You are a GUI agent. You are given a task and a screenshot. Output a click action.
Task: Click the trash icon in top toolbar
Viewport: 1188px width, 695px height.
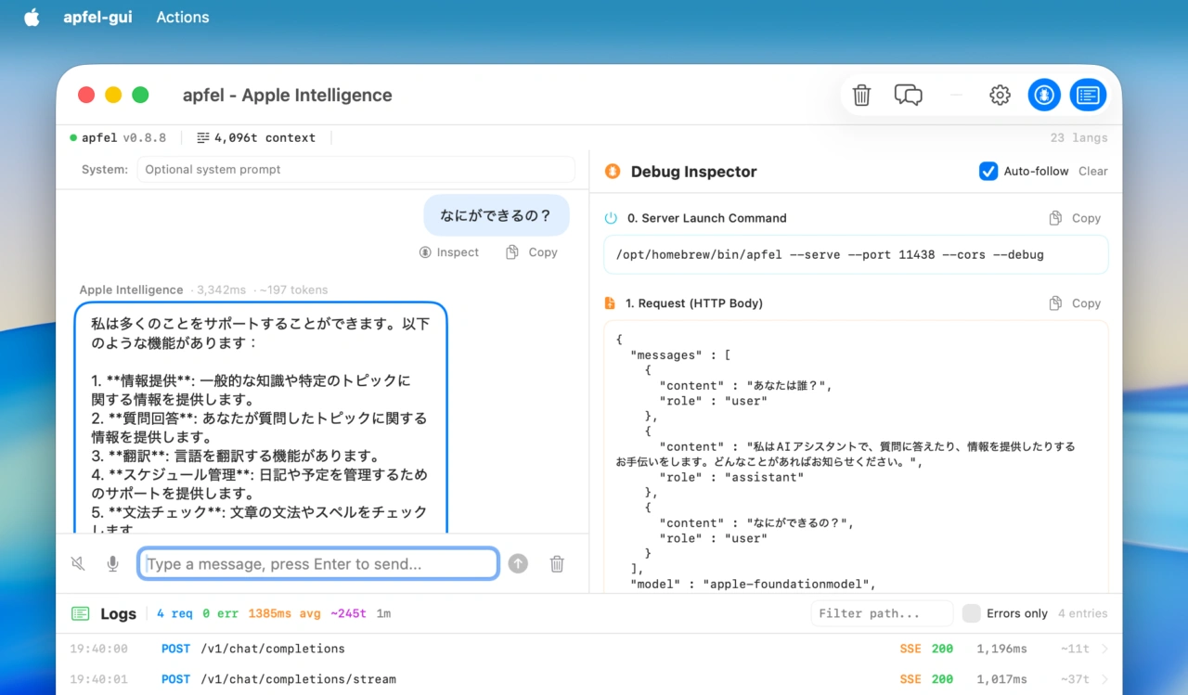(861, 95)
